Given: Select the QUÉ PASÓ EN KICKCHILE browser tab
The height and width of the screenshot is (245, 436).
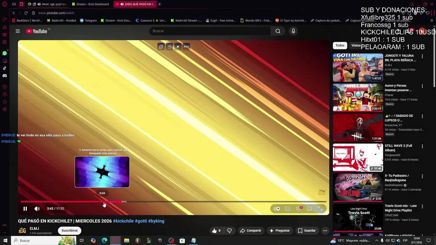Looking at the screenshot, I should [x=135, y=4].
